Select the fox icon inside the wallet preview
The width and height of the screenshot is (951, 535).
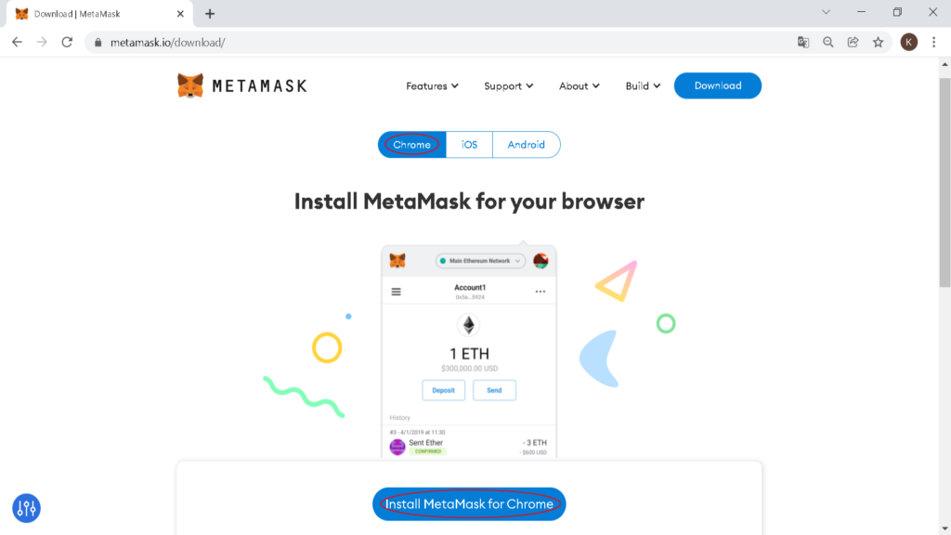pyautogui.click(x=397, y=261)
